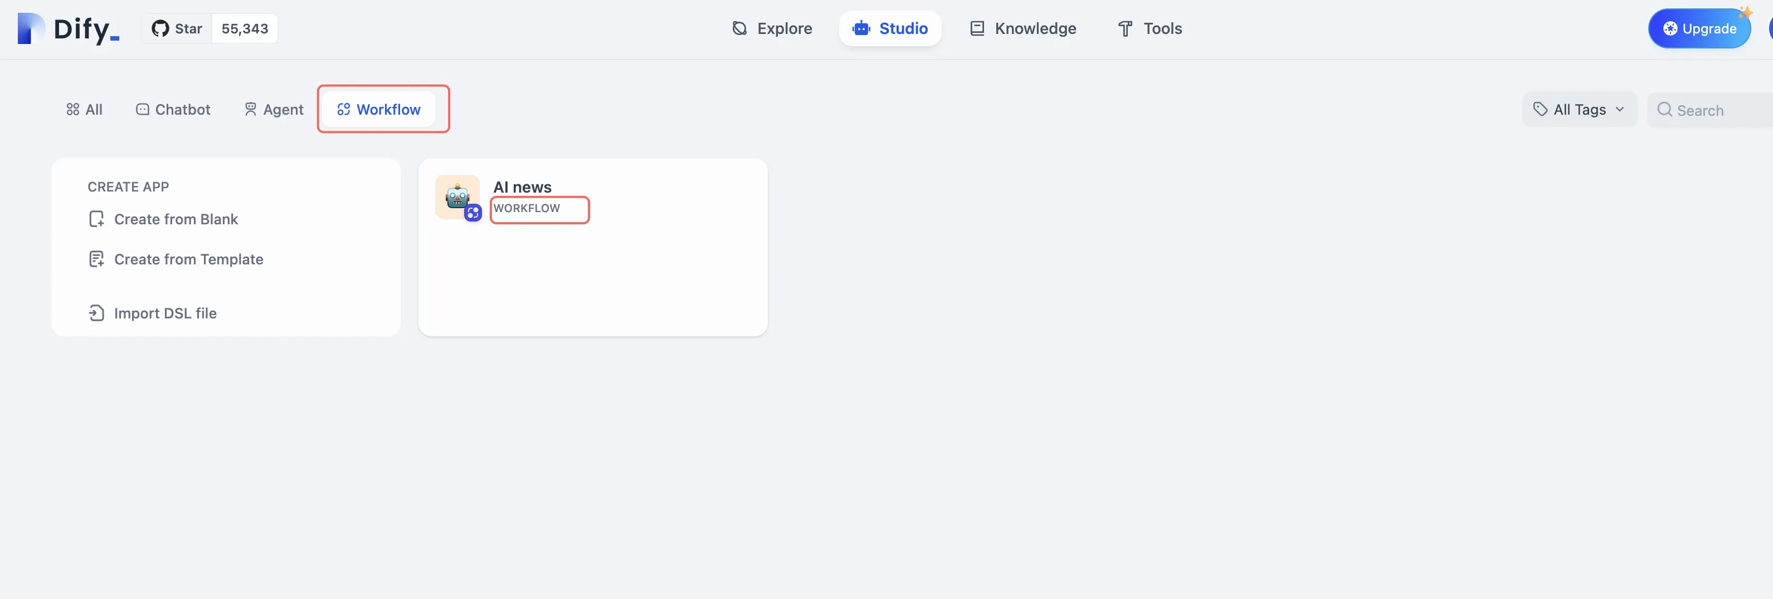
Task: Open the Explore page
Action: (x=772, y=29)
